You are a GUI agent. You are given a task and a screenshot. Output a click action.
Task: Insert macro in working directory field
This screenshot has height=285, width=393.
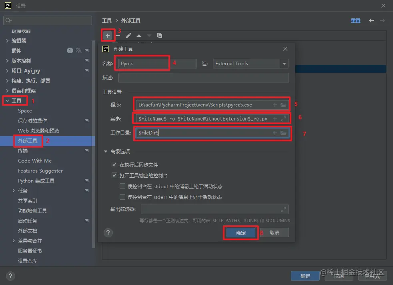[x=275, y=133]
